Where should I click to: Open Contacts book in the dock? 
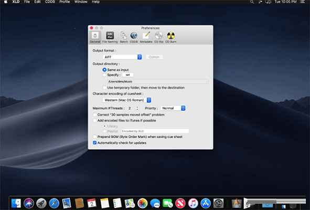click(79, 203)
